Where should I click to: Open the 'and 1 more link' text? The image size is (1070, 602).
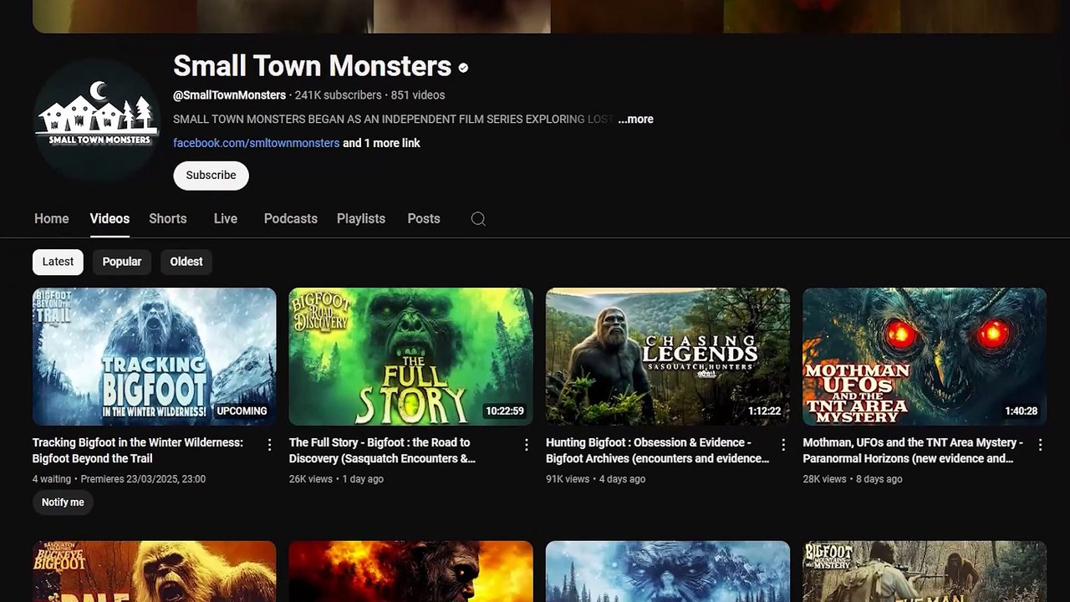381,143
